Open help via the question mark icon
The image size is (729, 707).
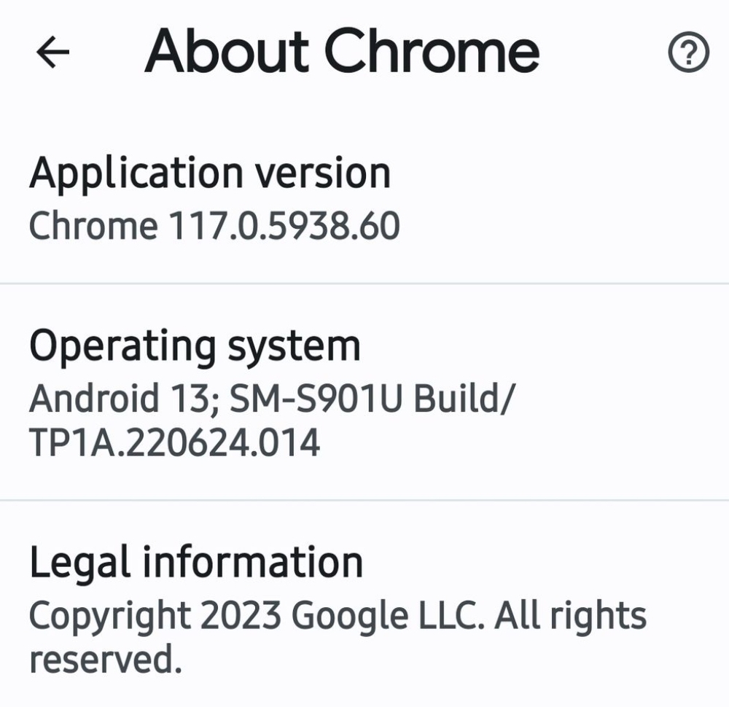pyautogui.click(x=688, y=53)
